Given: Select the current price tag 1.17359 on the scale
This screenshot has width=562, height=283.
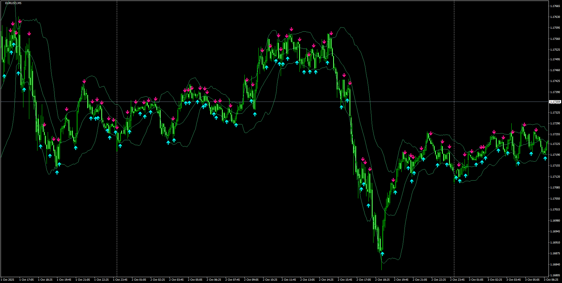Looking at the screenshot, I should (555, 102).
